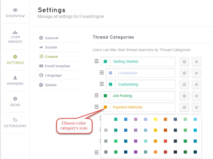Open color picker for Getting Started
The width and height of the screenshot is (213, 159).
[105, 62]
